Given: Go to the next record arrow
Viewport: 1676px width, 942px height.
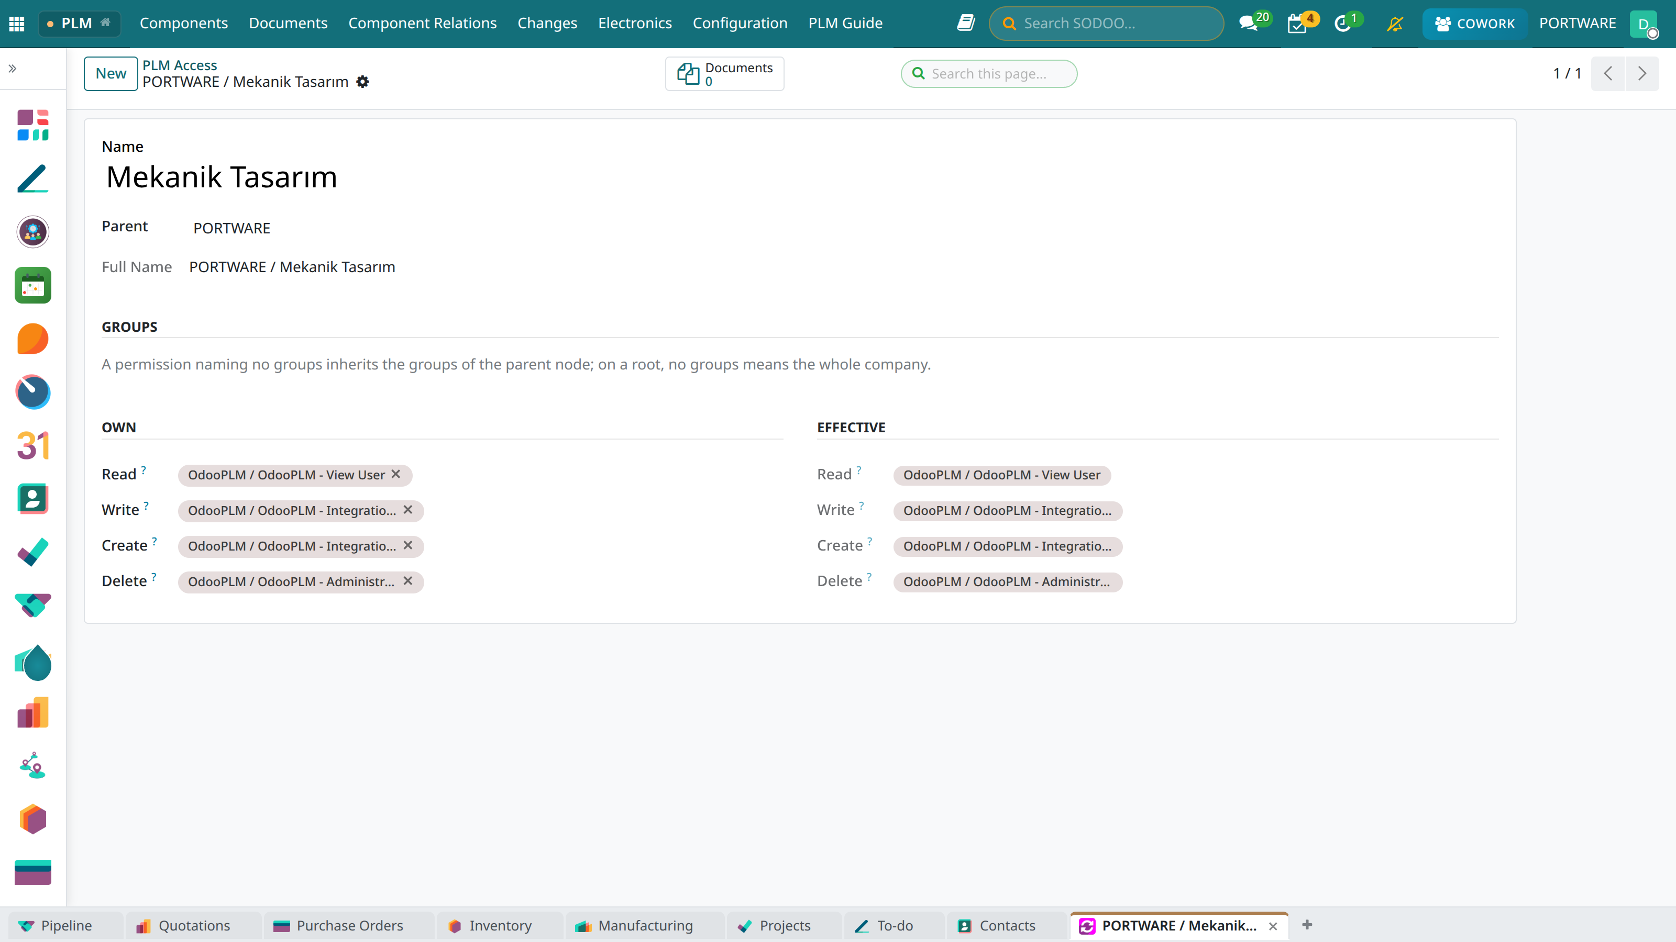Looking at the screenshot, I should [1641, 73].
